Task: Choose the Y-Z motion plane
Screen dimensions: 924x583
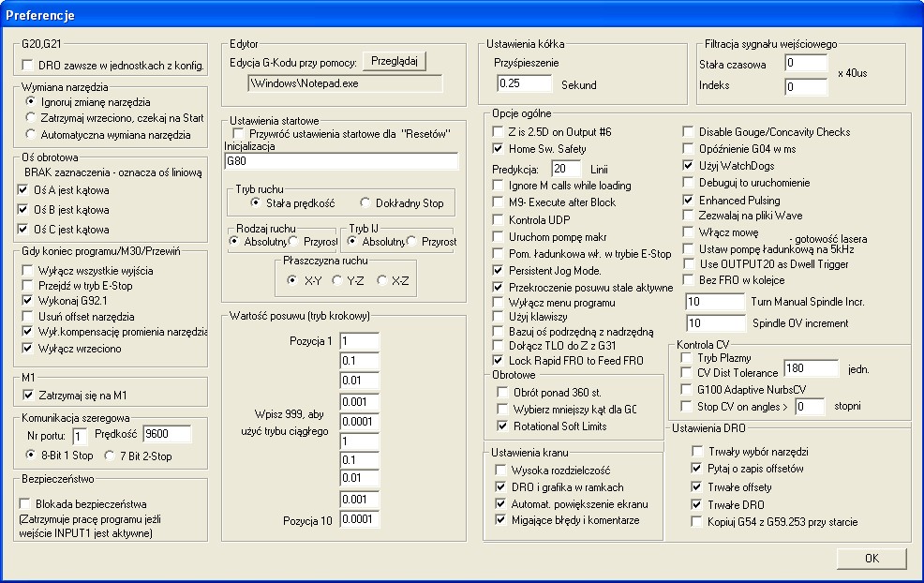Action: (x=337, y=280)
